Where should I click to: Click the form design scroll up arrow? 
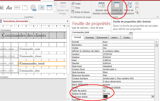point(68,25)
